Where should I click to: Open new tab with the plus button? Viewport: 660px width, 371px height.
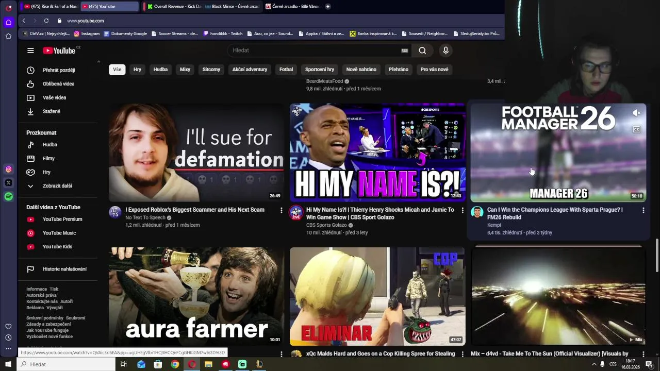pyautogui.click(x=328, y=7)
